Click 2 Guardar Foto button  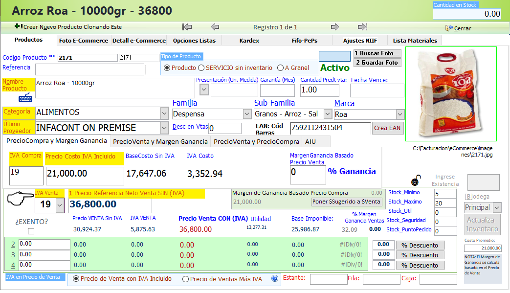click(377, 63)
